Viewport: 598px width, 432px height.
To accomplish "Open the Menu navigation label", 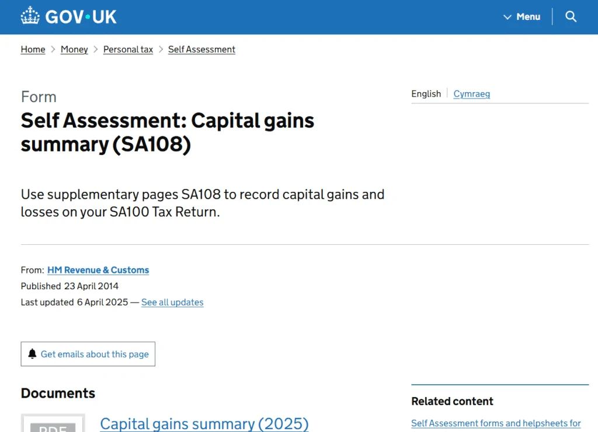I will point(528,17).
